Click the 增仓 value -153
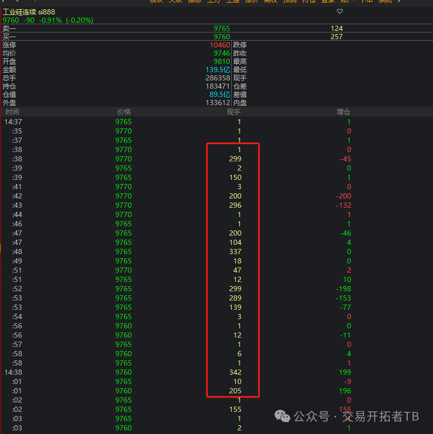Image resolution: width=433 pixels, height=434 pixels. [x=343, y=298]
